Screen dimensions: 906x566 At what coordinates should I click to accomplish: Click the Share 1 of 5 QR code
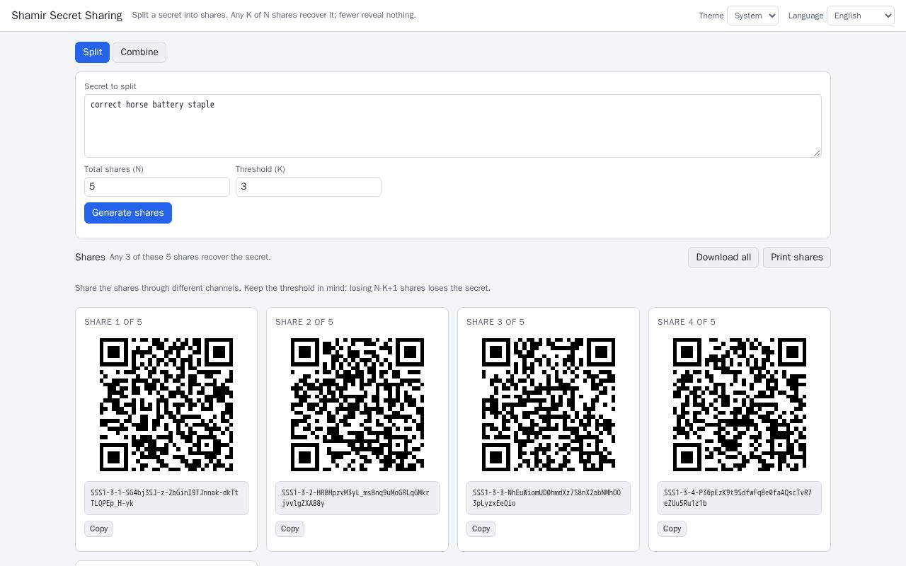(166, 405)
